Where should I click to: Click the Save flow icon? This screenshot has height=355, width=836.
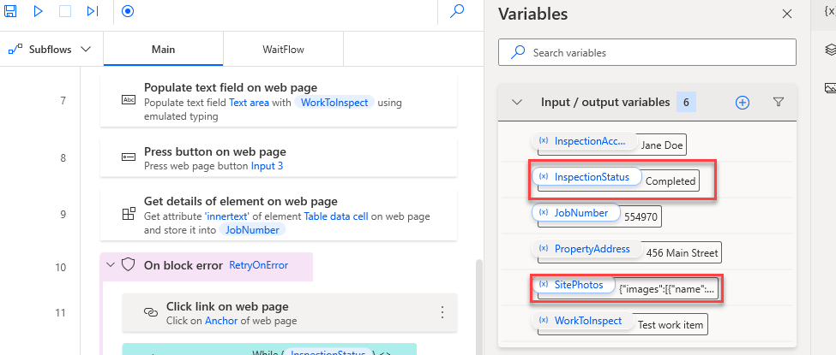tap(11, 11)
